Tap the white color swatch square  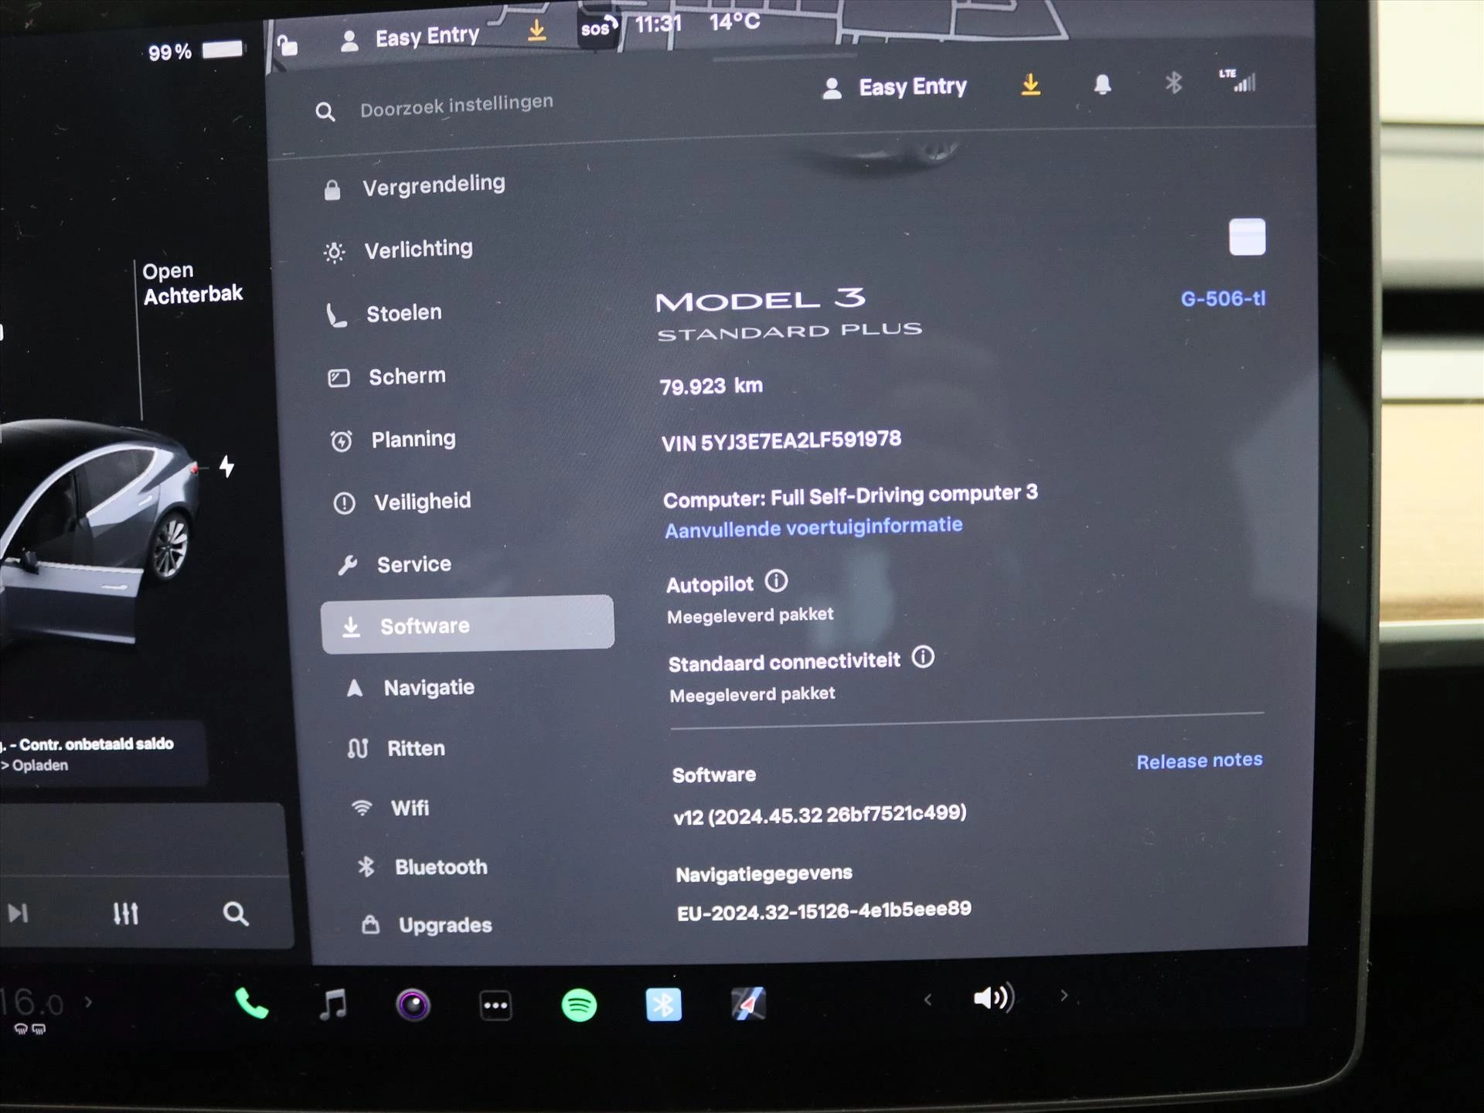(1247, 237)
